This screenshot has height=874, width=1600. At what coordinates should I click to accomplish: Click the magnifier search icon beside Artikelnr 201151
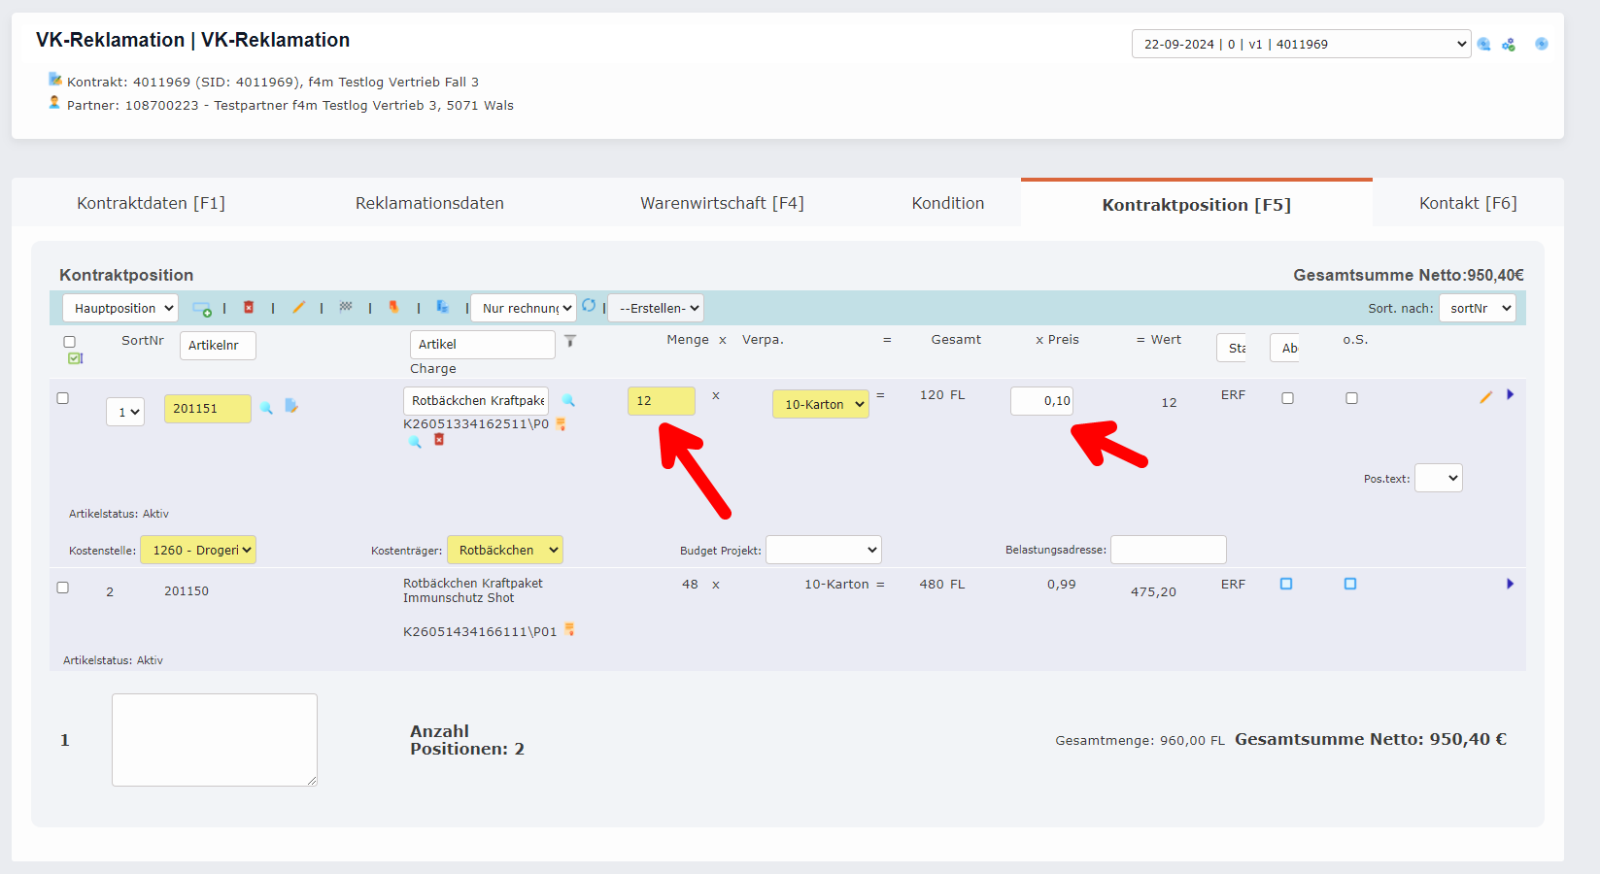pyautogui.click(x=267, y=408)
